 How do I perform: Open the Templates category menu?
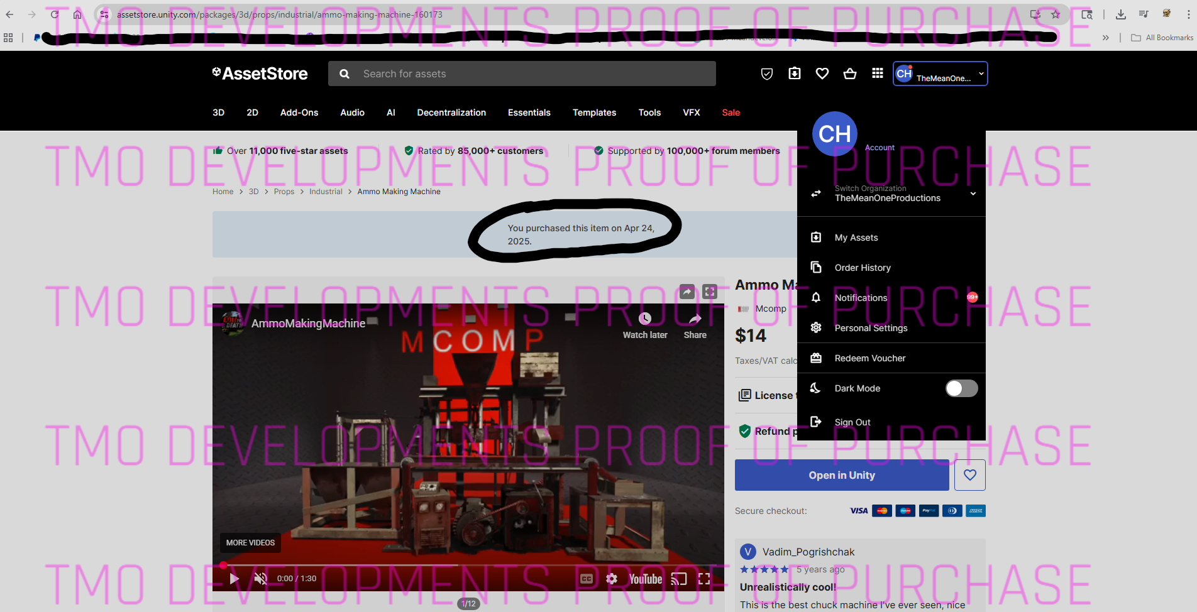coord(594,112)
